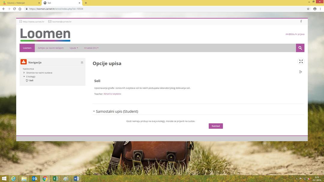Open the Upute dropdown menu
Screen dimensions: 324x182
point(74,48)
